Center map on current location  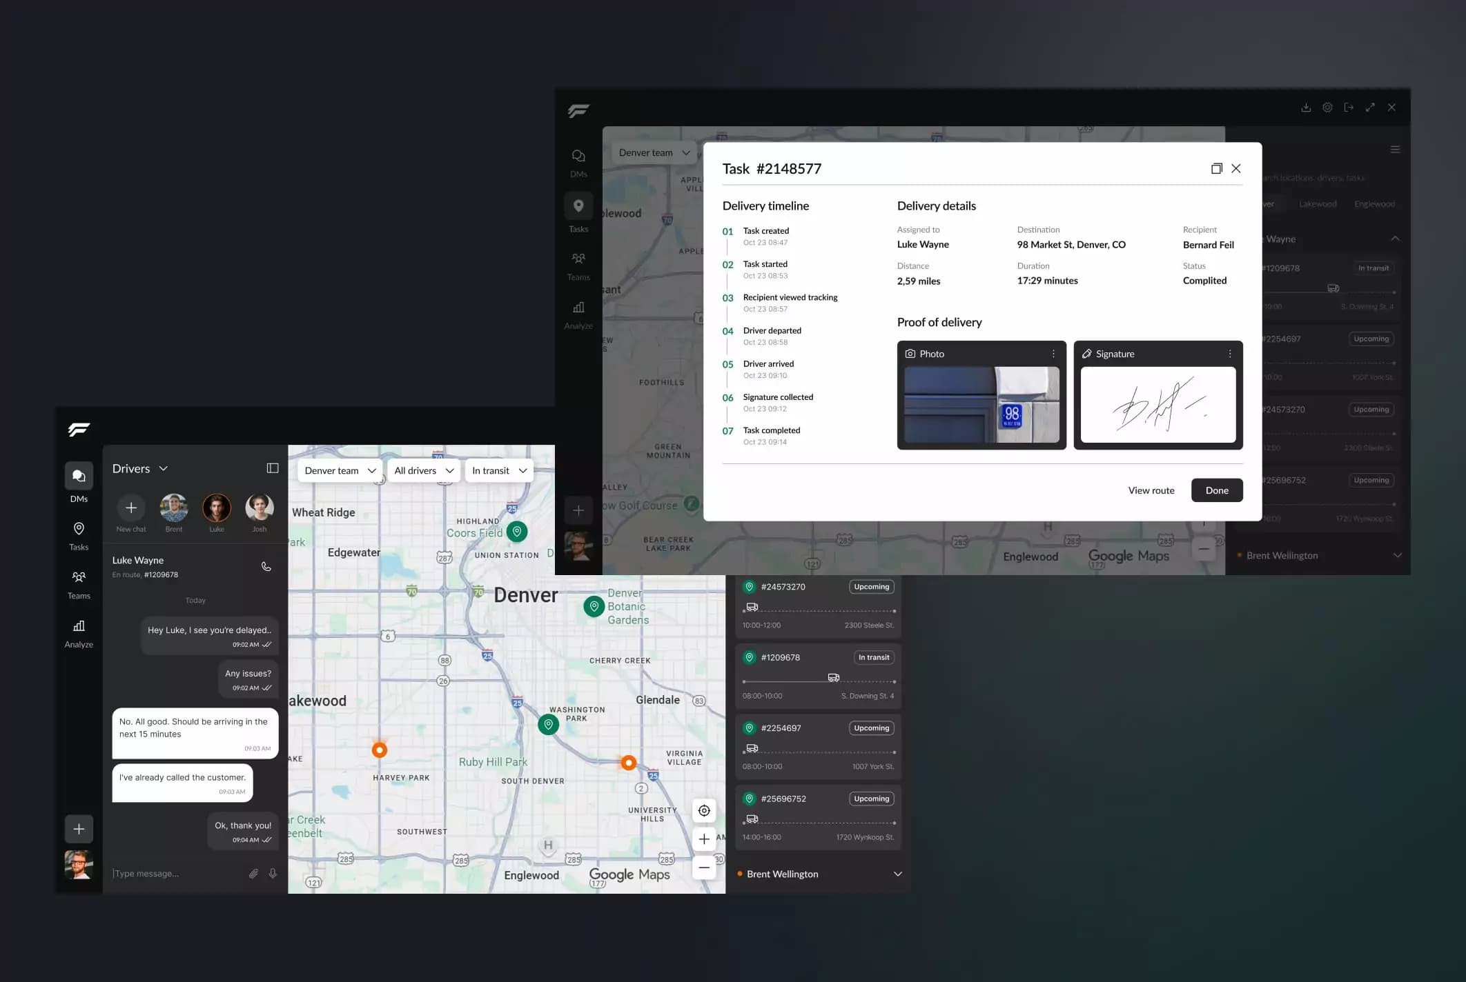coord(704,810)
